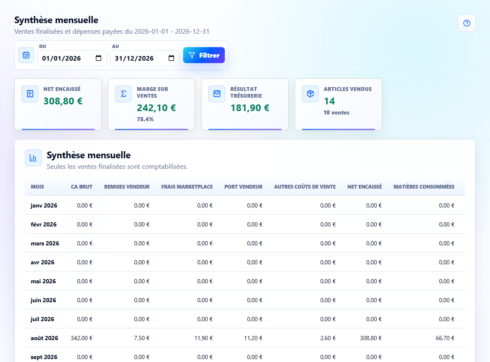Click the Résultat trésorerie wallet icon
Viewport: 490px width, 362px height.
pos(217,94)
